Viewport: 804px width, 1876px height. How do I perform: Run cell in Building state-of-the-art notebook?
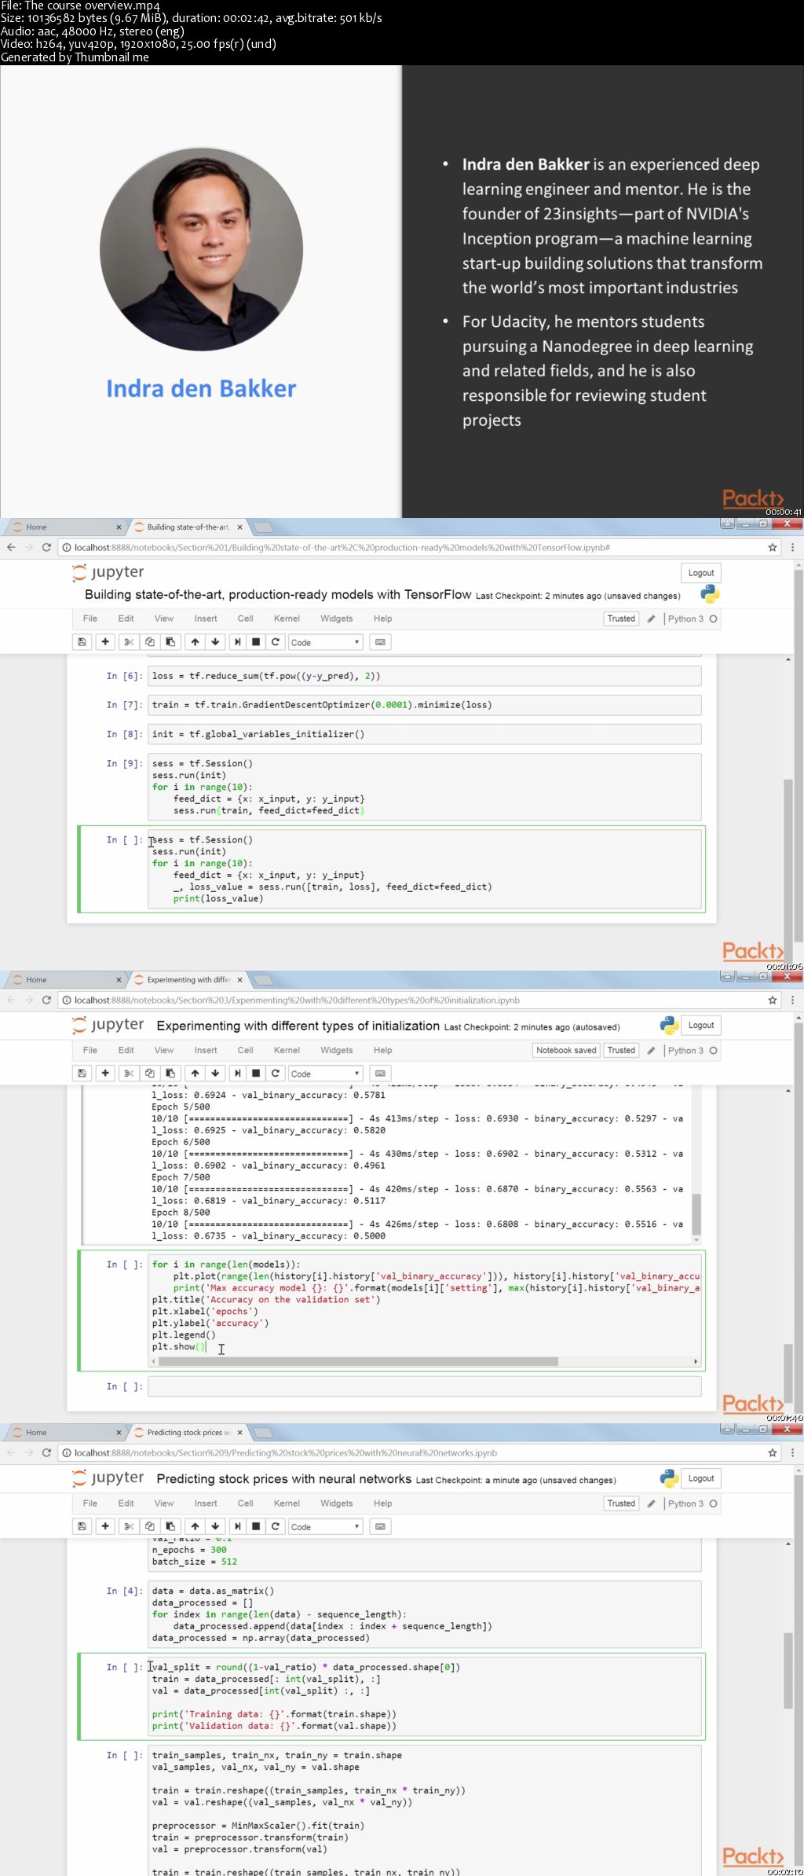coord(238,642)
